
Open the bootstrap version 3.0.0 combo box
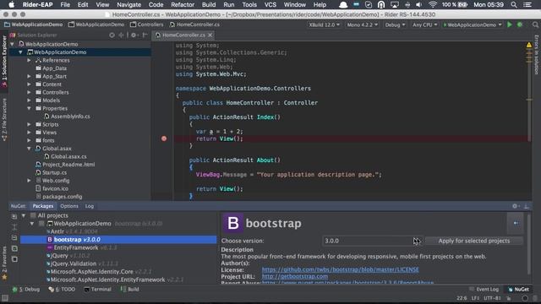(372, 241)
